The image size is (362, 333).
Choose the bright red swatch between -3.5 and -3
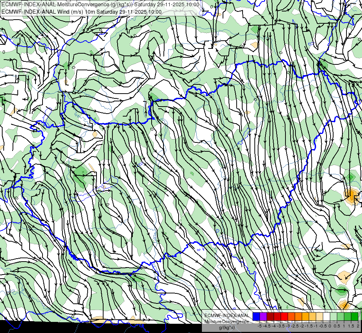284,317
